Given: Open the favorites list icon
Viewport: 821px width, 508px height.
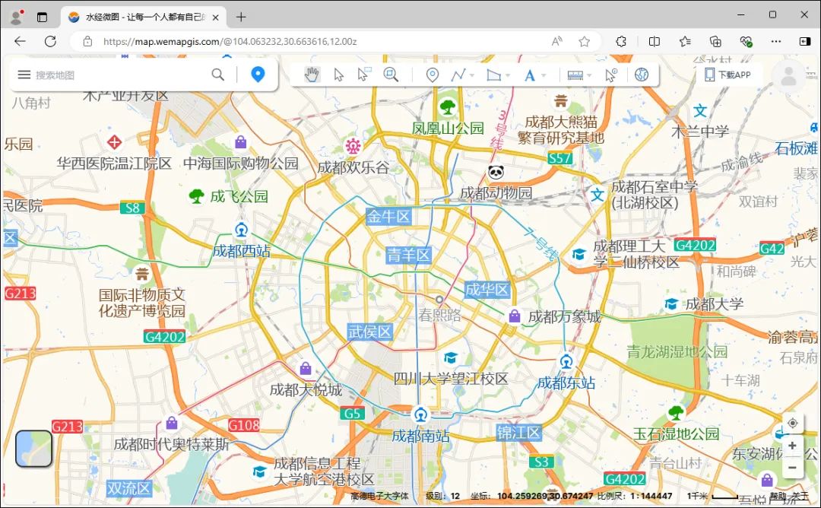Looking at the screenshot, I should point(685,41).
